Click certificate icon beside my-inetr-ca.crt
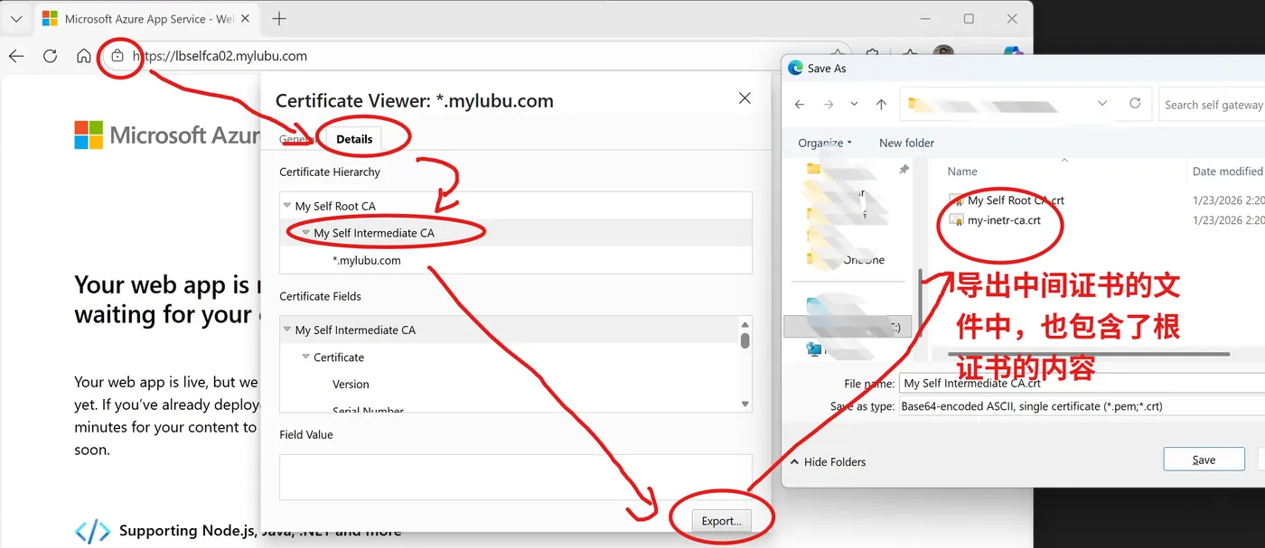Viewport: 1265px width, 548px height. tap(956, 220)
